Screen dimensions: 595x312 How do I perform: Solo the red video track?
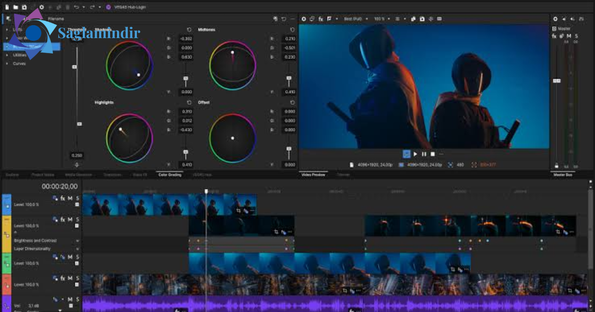[x=77, y=278]
